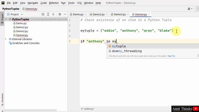Open the Code menu
199x112 pixels.
coord(44,3)
